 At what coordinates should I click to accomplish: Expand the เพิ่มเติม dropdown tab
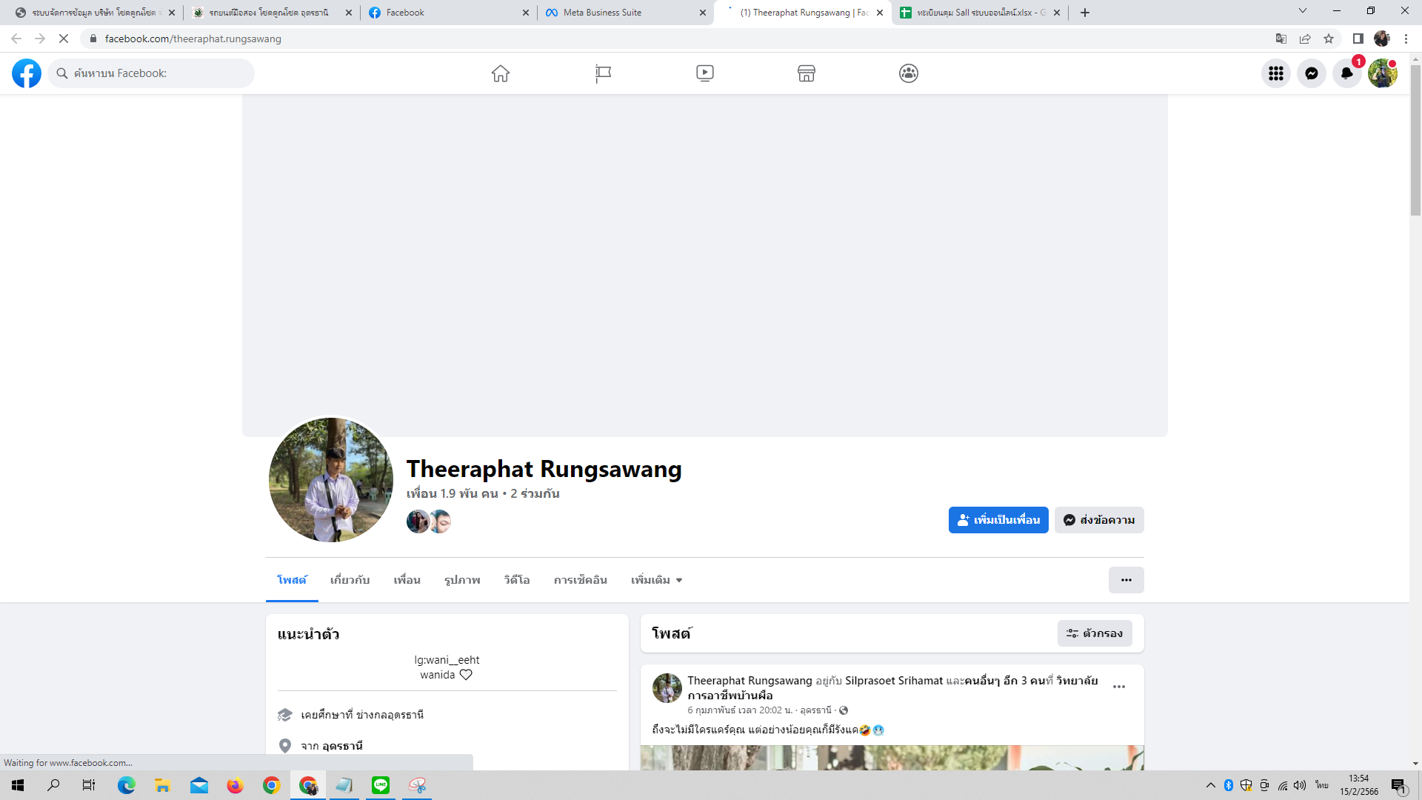[x=656, y=580]
